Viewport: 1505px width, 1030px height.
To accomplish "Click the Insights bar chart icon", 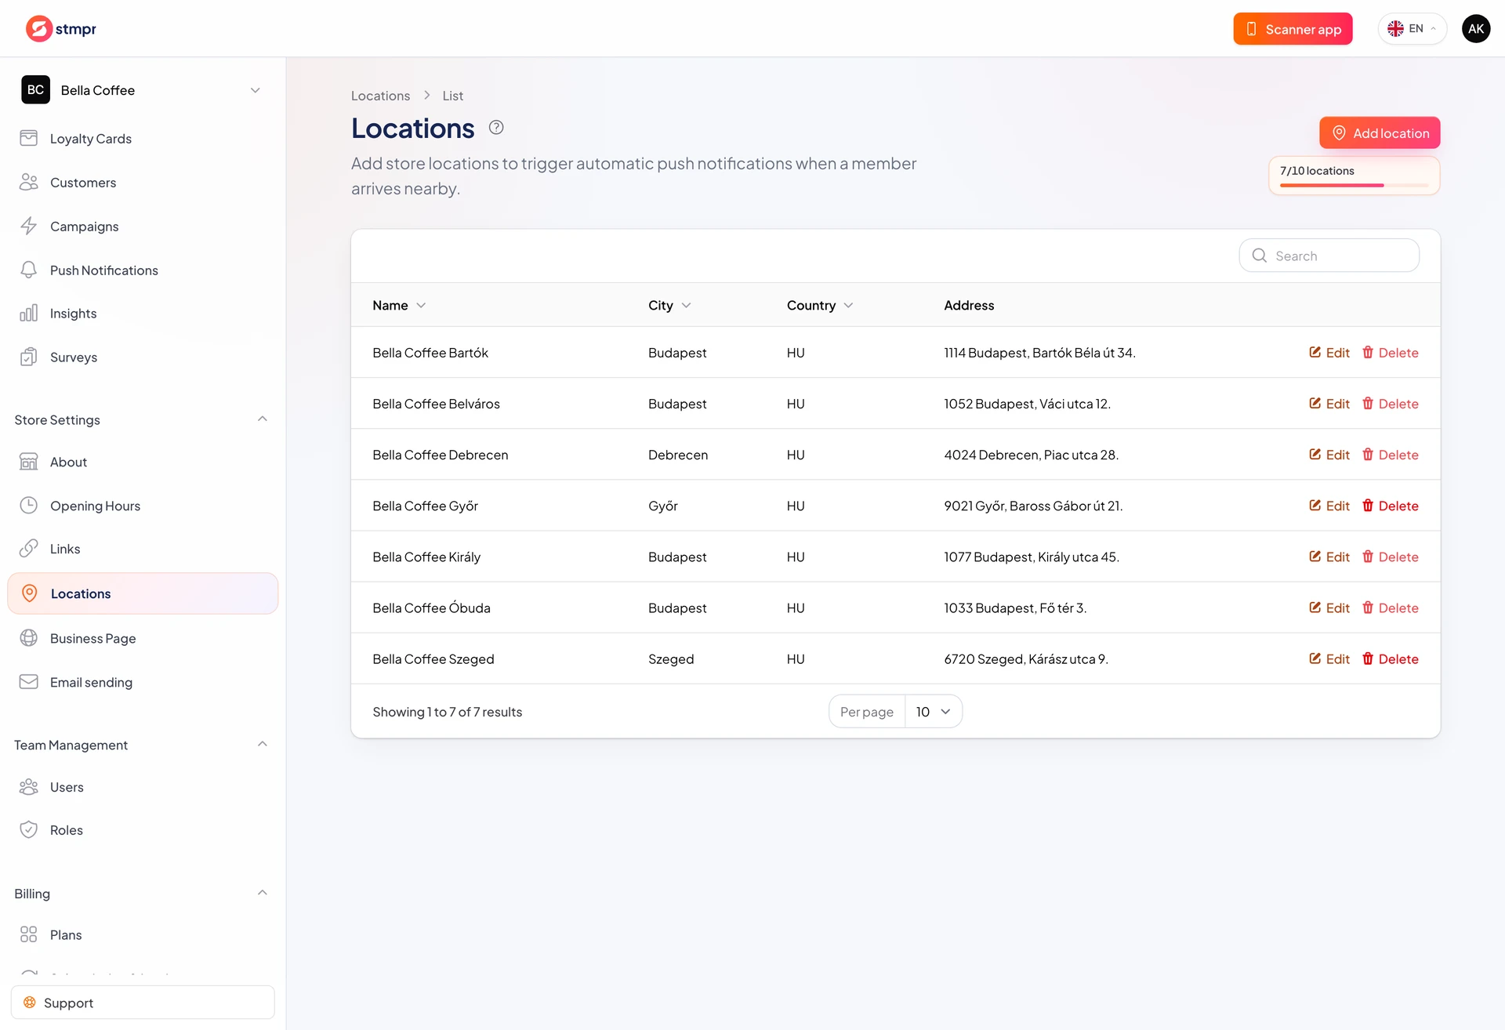I will point(29,313).
